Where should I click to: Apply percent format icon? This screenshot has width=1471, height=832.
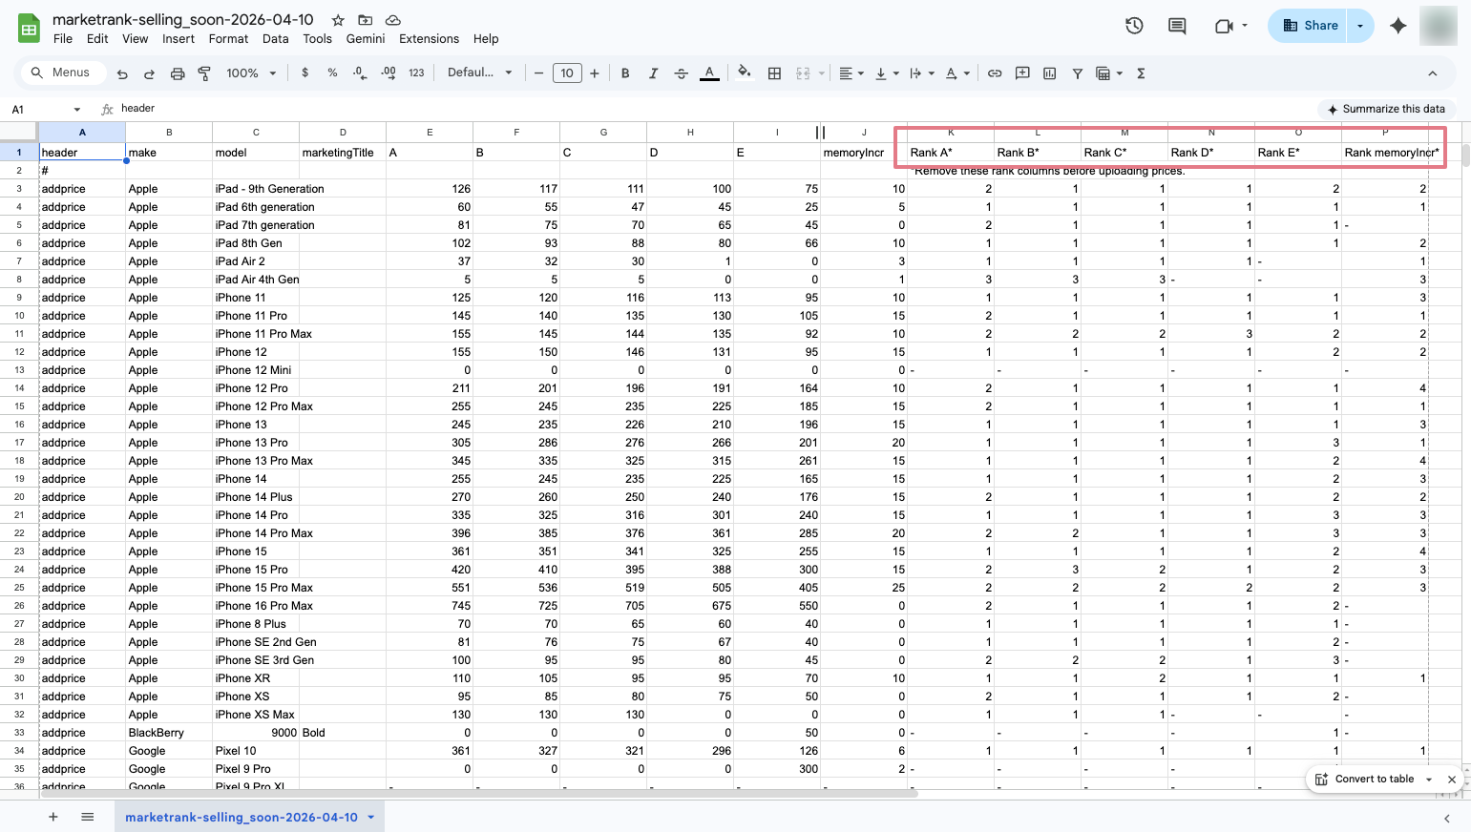point(332,73)
